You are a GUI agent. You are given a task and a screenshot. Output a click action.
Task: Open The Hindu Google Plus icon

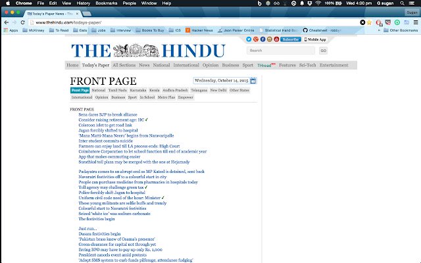click(x=256, y=39)
